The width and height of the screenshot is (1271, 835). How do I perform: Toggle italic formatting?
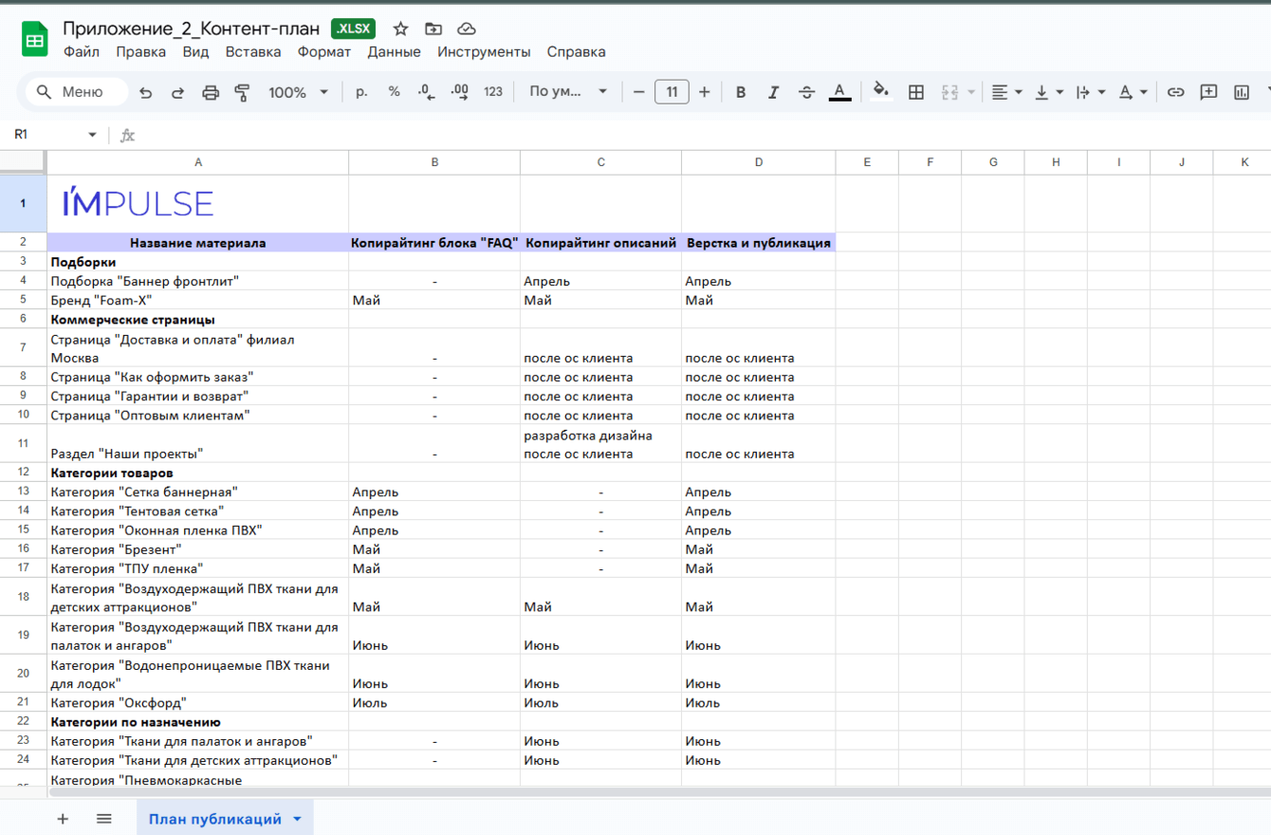(x=773, y=92)
